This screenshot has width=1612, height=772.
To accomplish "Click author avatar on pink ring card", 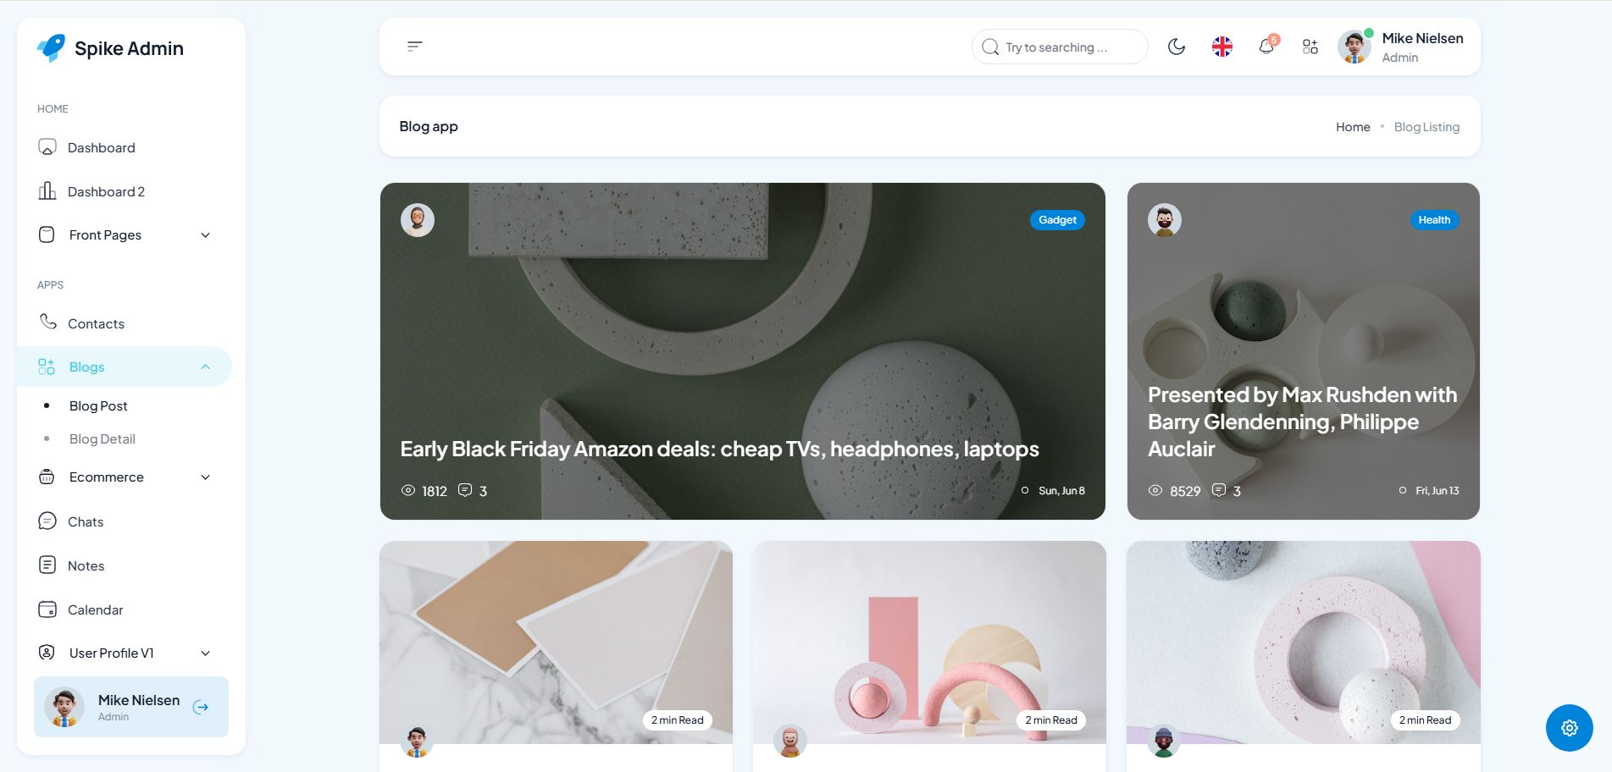I will pos(1164,742).
